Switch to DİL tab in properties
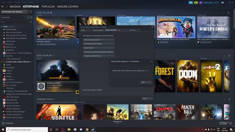Screen dimensions: 235x132 coord(123,30)
